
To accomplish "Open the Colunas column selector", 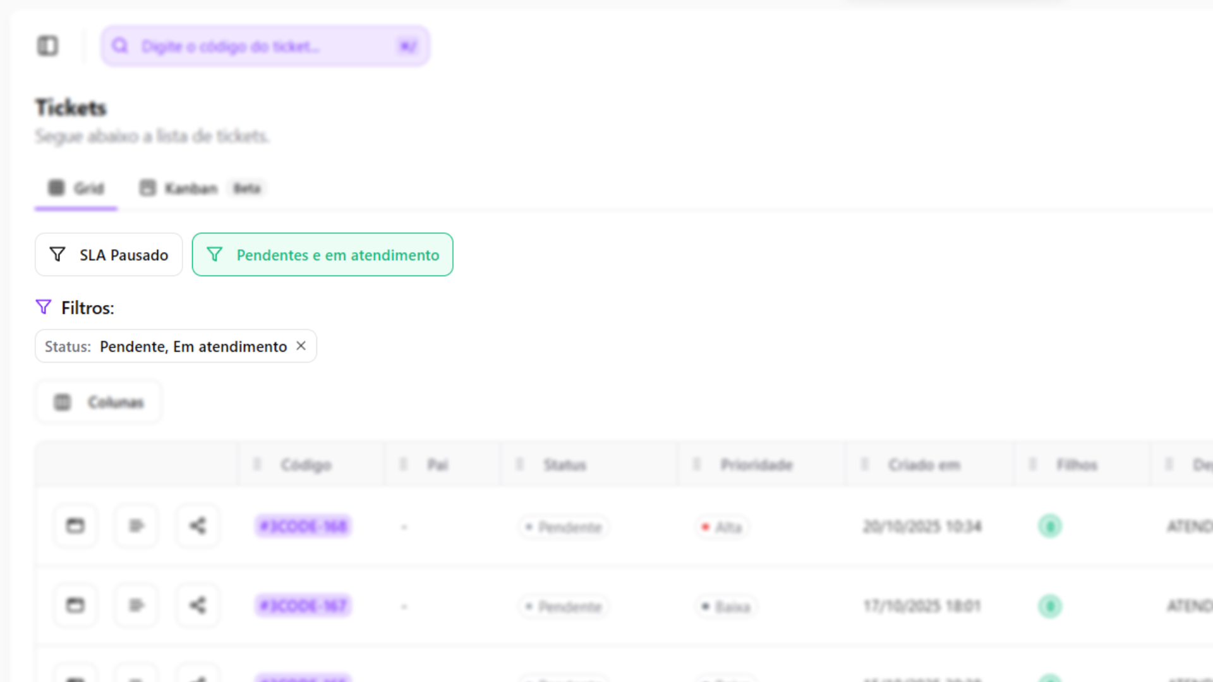I will [99, 402].
